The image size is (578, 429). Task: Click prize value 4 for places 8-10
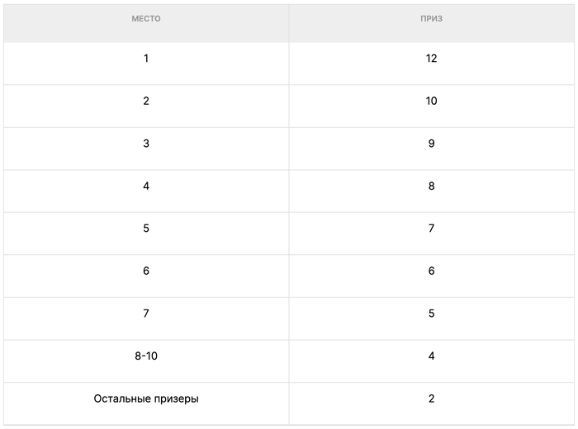(x=431, y=356)
